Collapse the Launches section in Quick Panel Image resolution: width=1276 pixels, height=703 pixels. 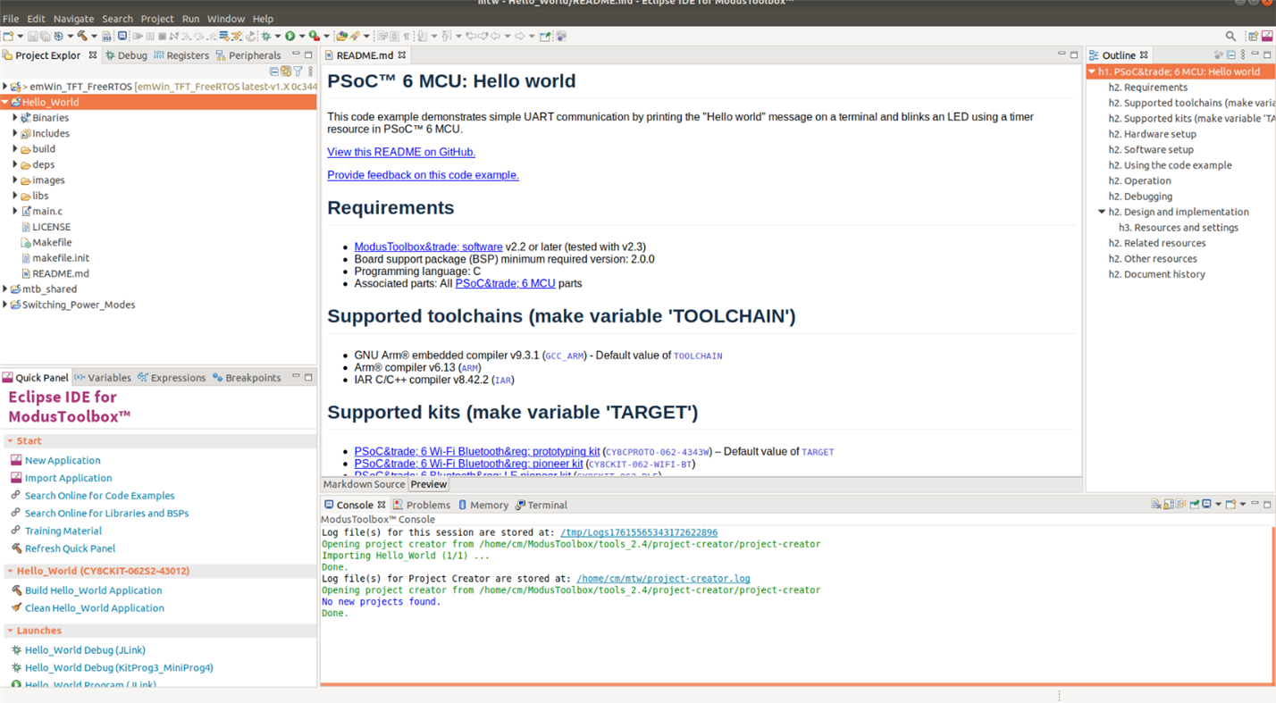click(x=10, y=631)
